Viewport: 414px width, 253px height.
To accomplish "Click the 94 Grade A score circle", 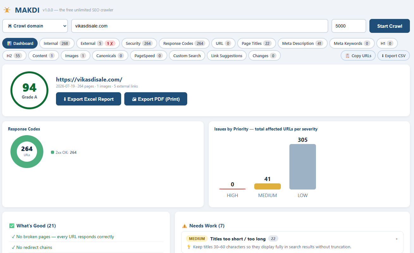I will tap(29, 90).
